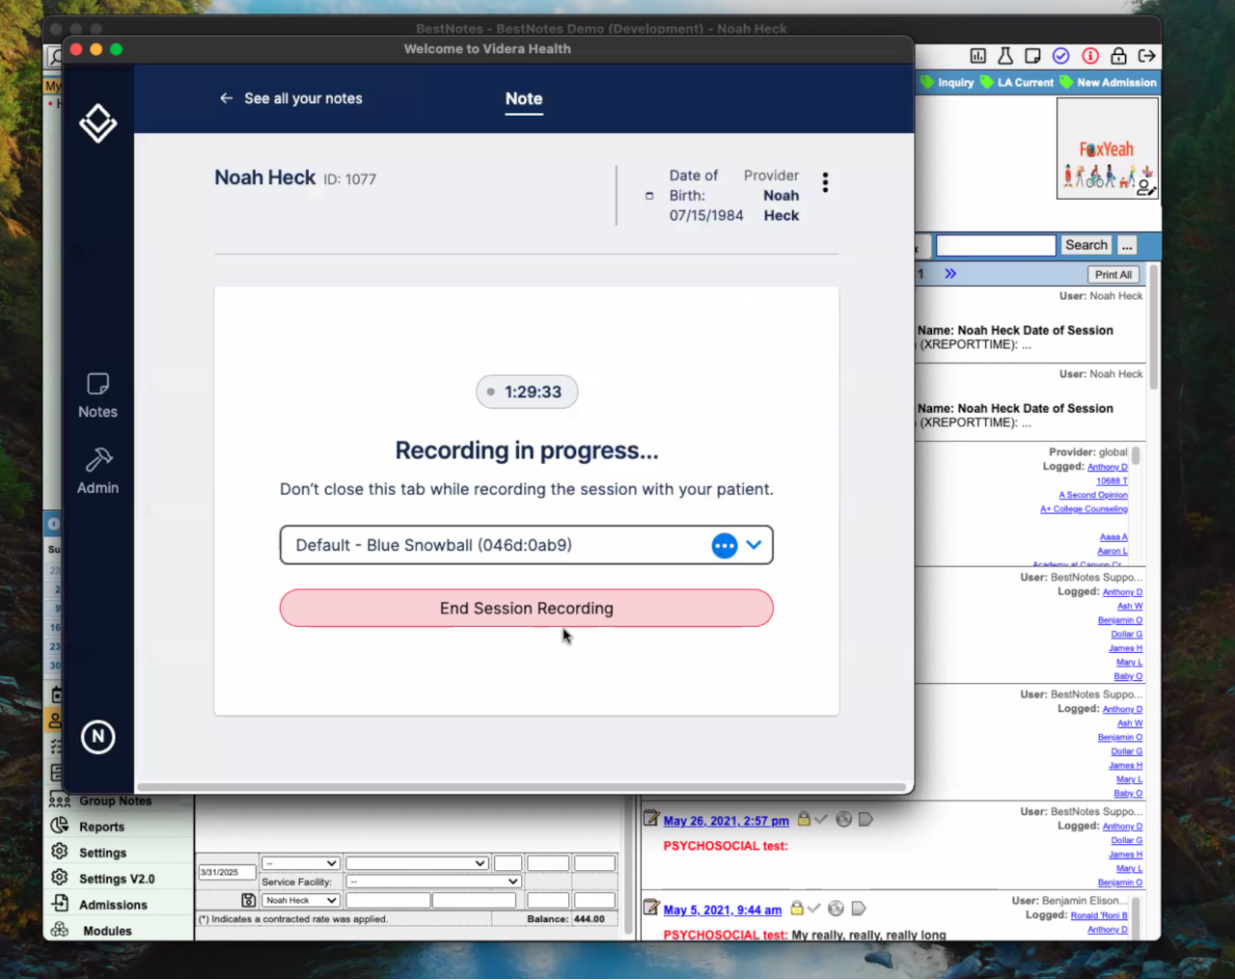
Task: Open Settings V2.0 in BestNotes left menu
Action: [x=117, y=879]
